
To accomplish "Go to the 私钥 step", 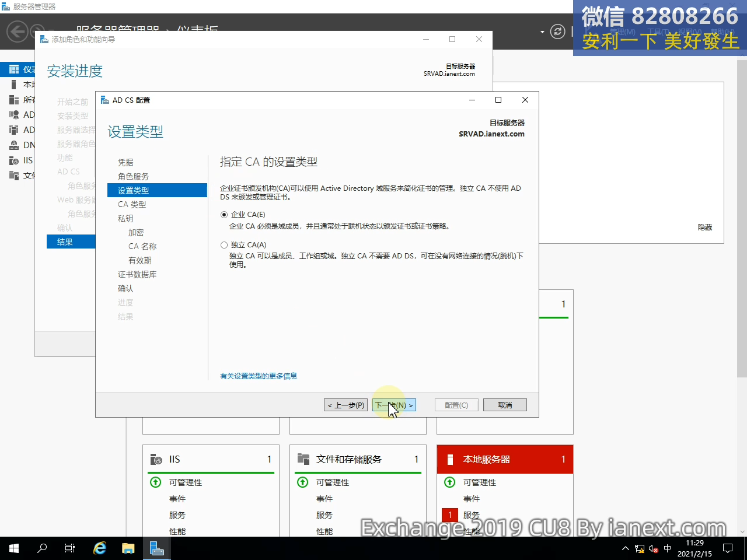I will (x=125, y=218).
